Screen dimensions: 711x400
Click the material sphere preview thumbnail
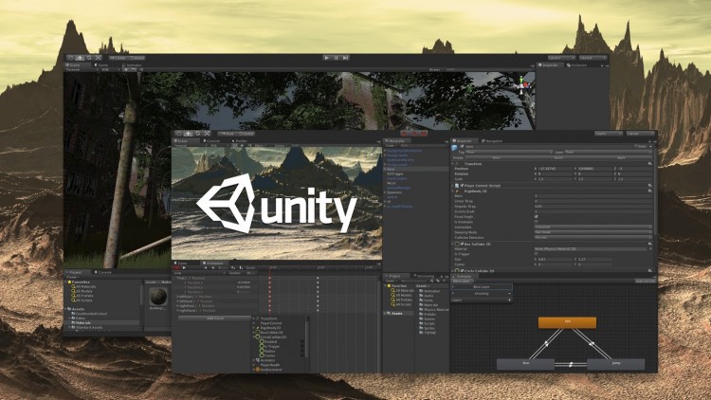tap(157, 295)
